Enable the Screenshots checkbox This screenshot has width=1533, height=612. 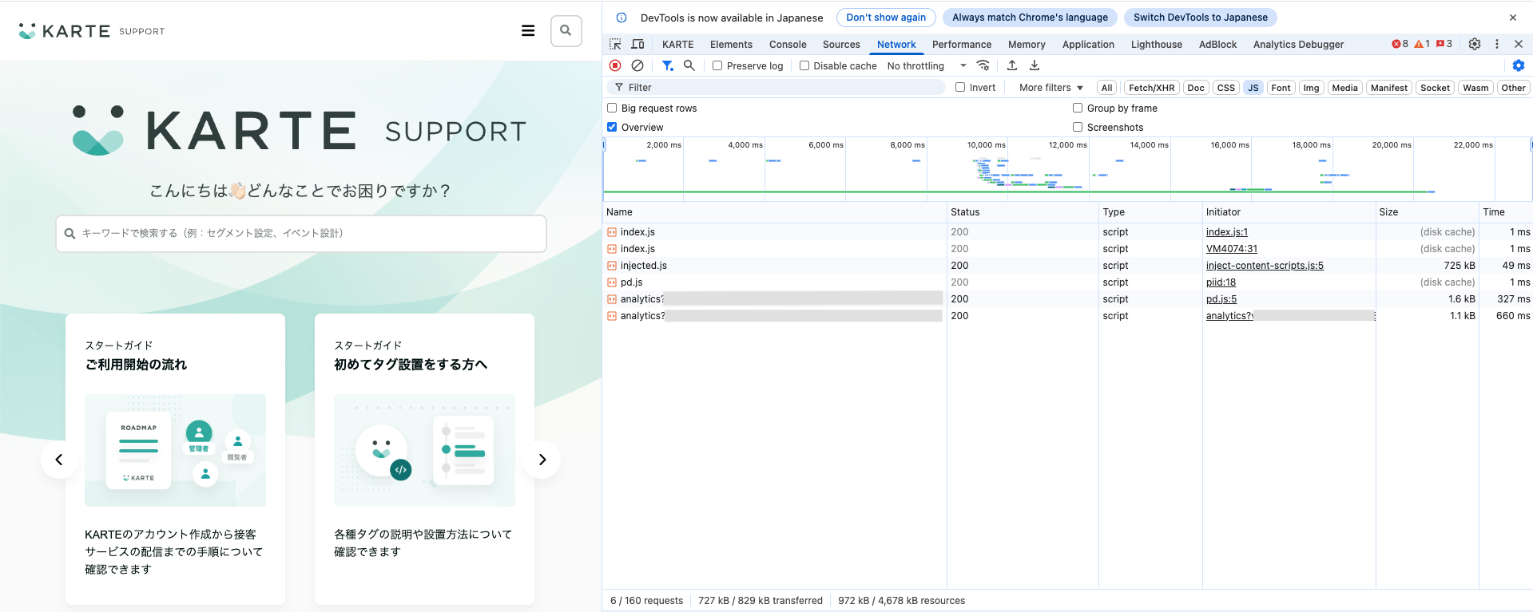coord(1078,128)
